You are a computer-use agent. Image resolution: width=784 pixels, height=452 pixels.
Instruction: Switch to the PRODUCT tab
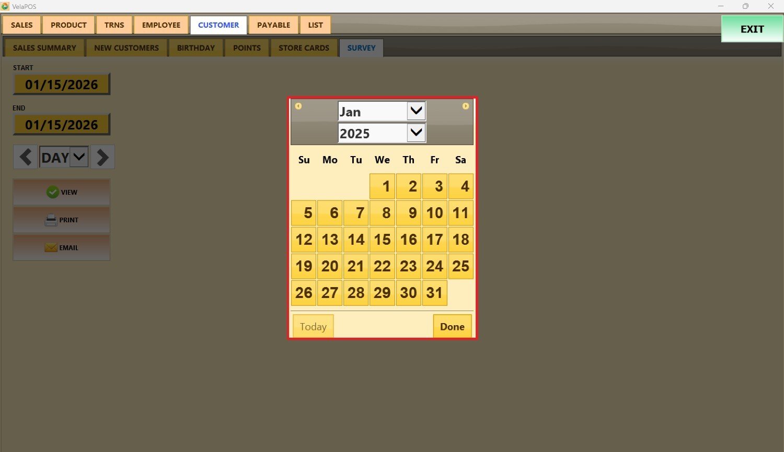click(68, 25)
